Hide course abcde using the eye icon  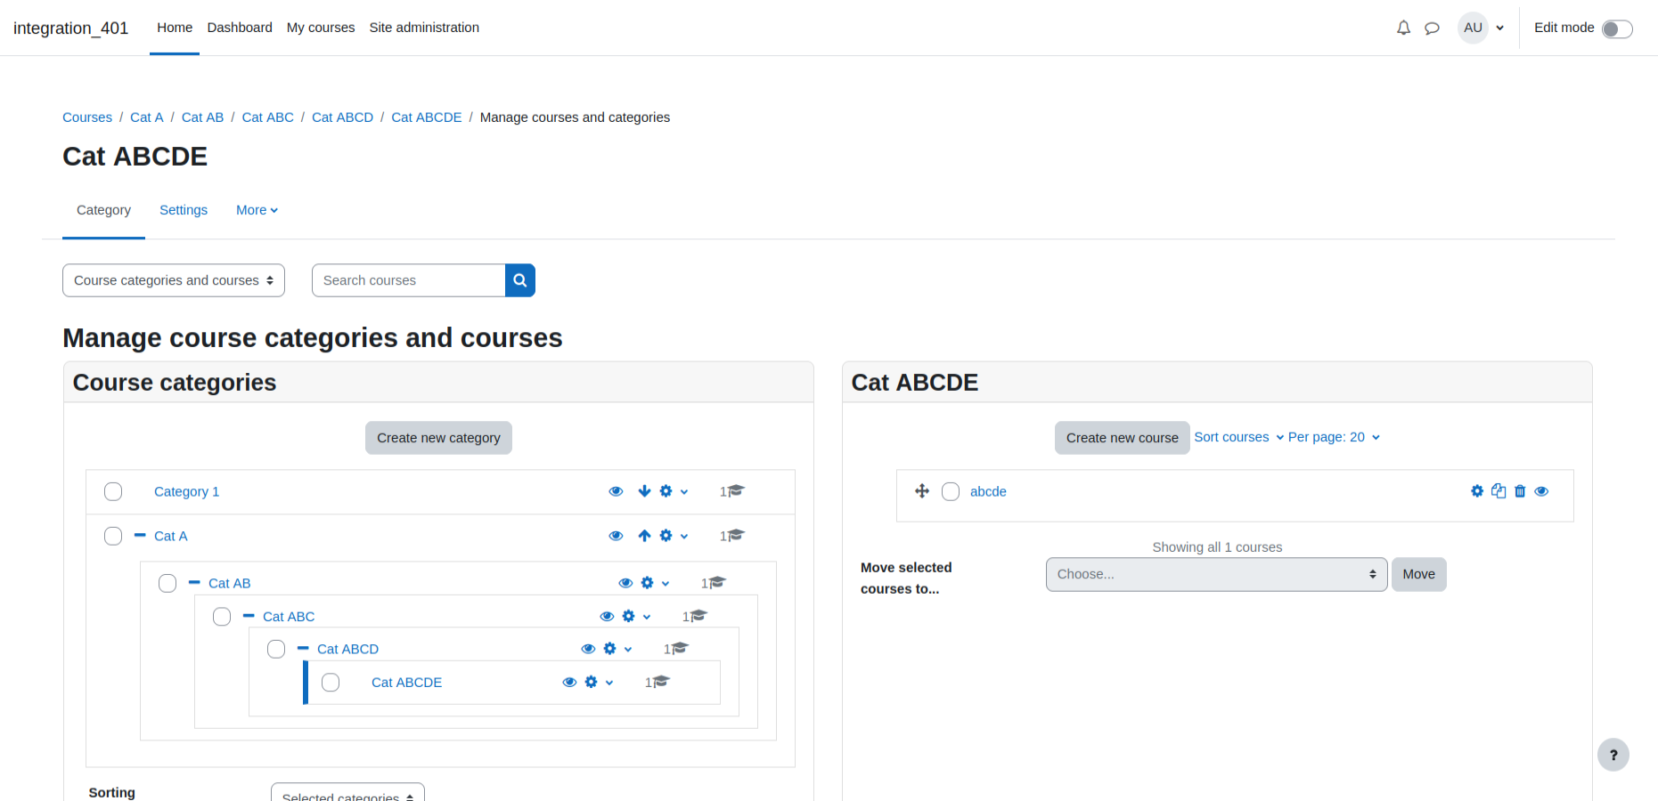pyautogui.click(x=1541, y=491)
